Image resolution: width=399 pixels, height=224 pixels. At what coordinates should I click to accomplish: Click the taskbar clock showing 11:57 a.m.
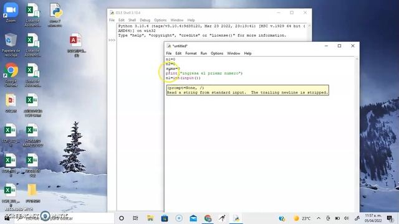coord(373,218)
